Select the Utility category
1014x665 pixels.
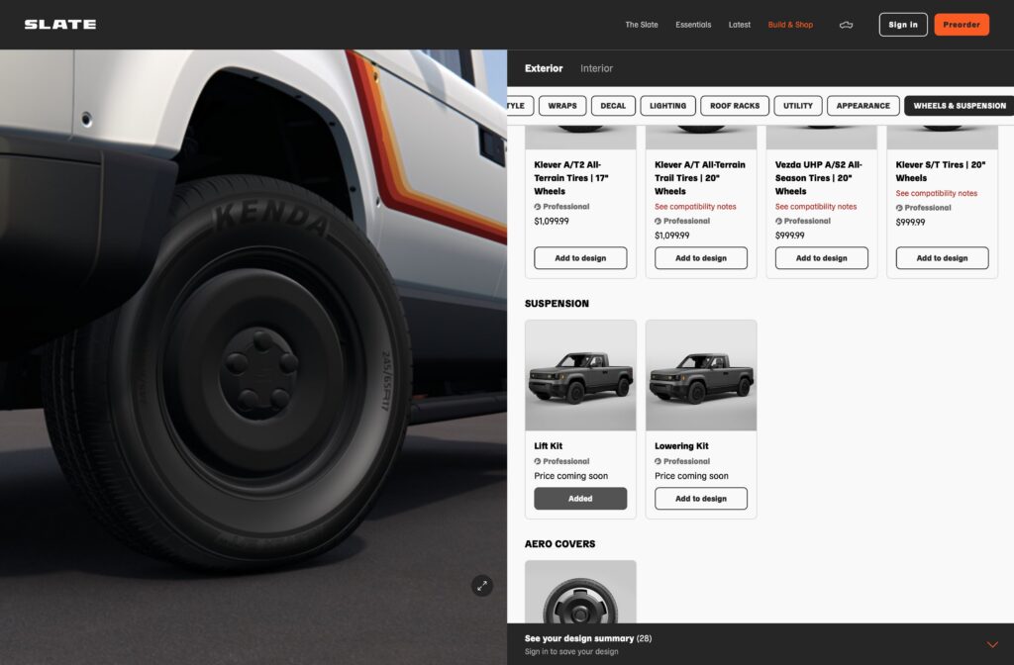point(797,105)
